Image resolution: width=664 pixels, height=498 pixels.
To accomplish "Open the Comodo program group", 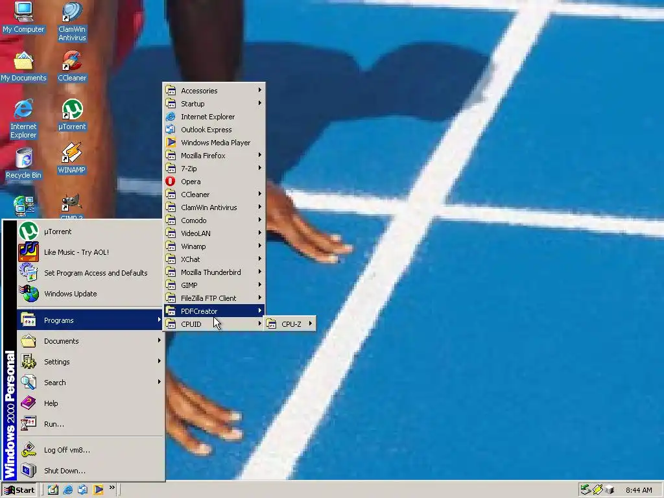I will (214, 220).
